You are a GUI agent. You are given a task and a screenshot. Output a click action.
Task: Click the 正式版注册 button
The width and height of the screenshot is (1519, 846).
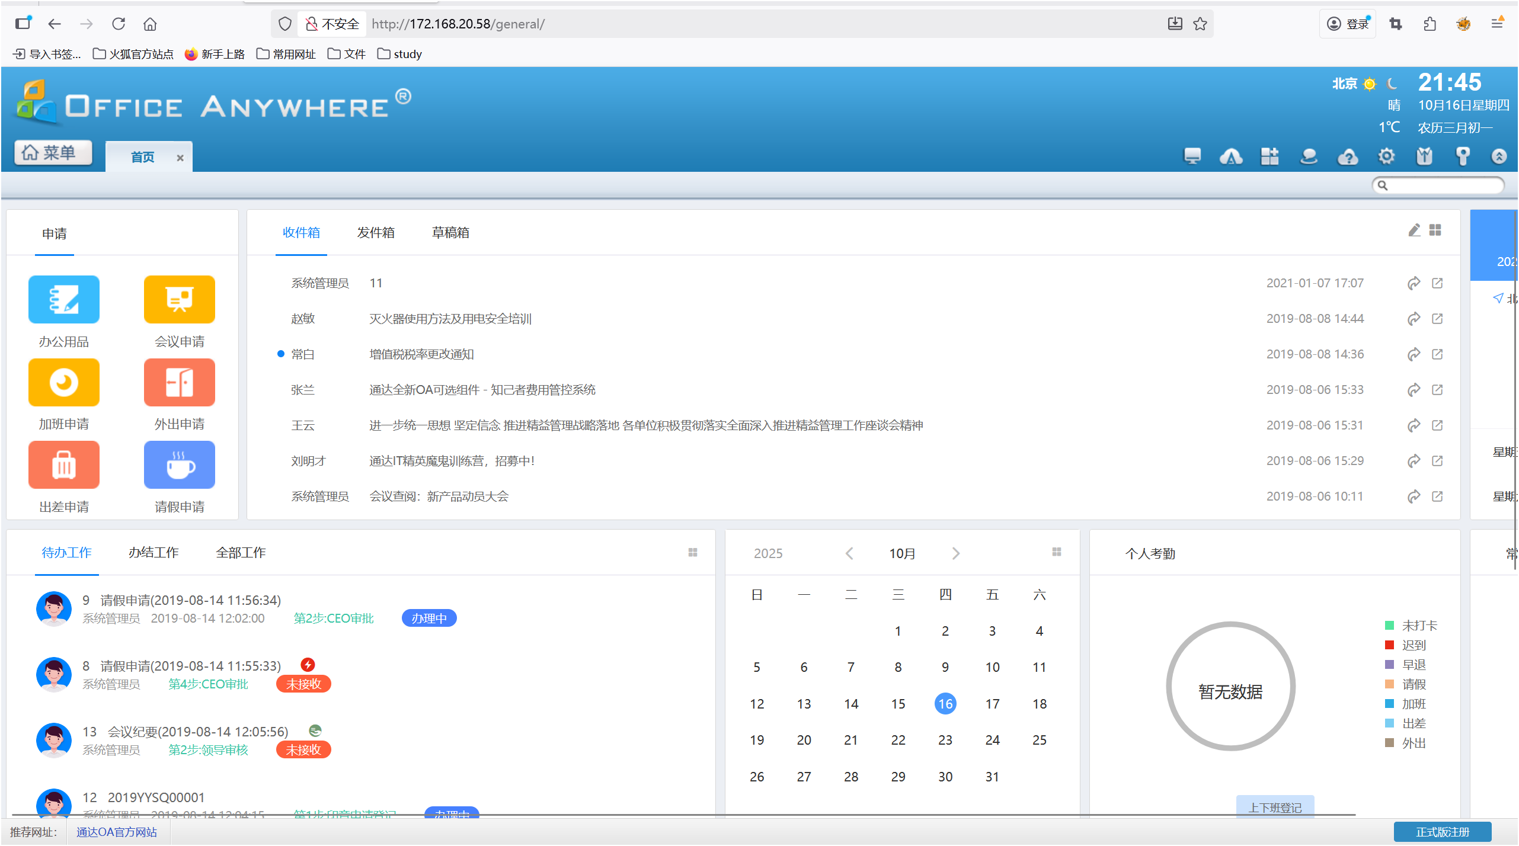1442,832
